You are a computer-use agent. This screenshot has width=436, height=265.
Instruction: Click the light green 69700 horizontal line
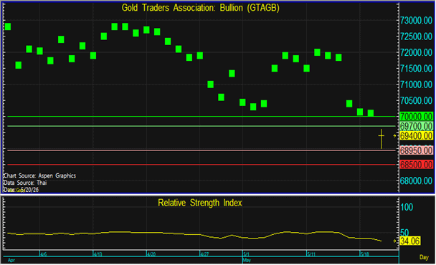[202, 126]
